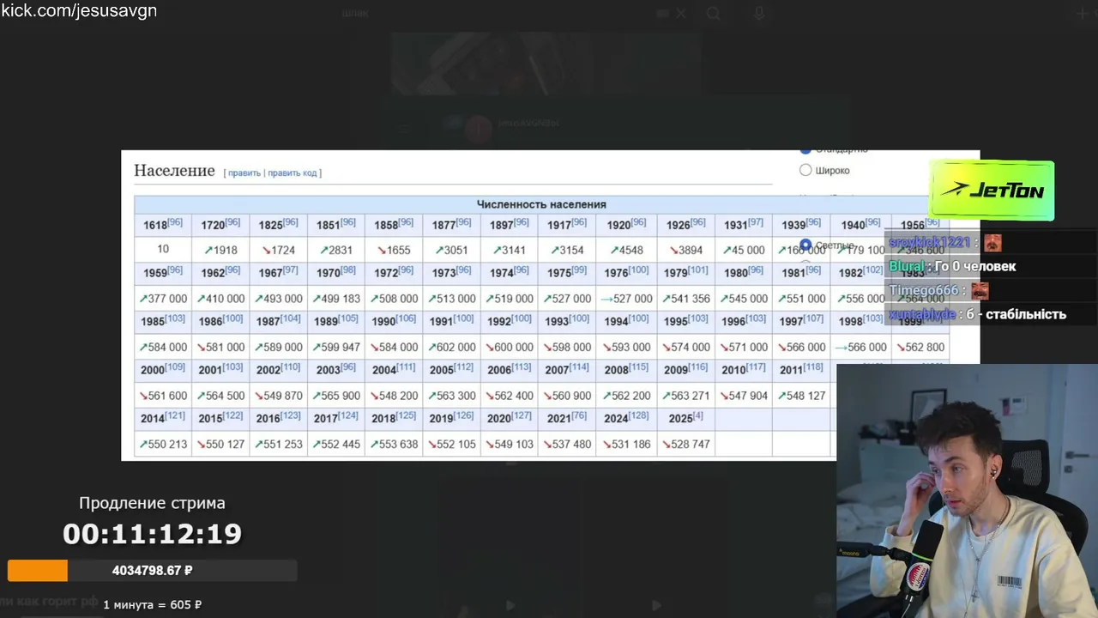The width and height of the screenshot is (1098, 618).
Task: Click the "45 000" population cell
Action: click(744, 251)
